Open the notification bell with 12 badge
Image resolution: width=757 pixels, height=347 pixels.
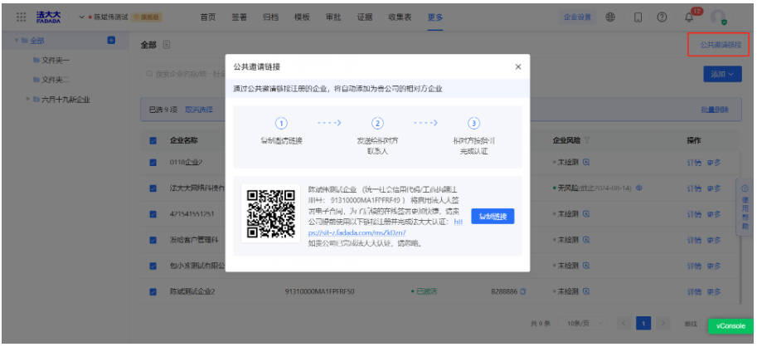689,17
